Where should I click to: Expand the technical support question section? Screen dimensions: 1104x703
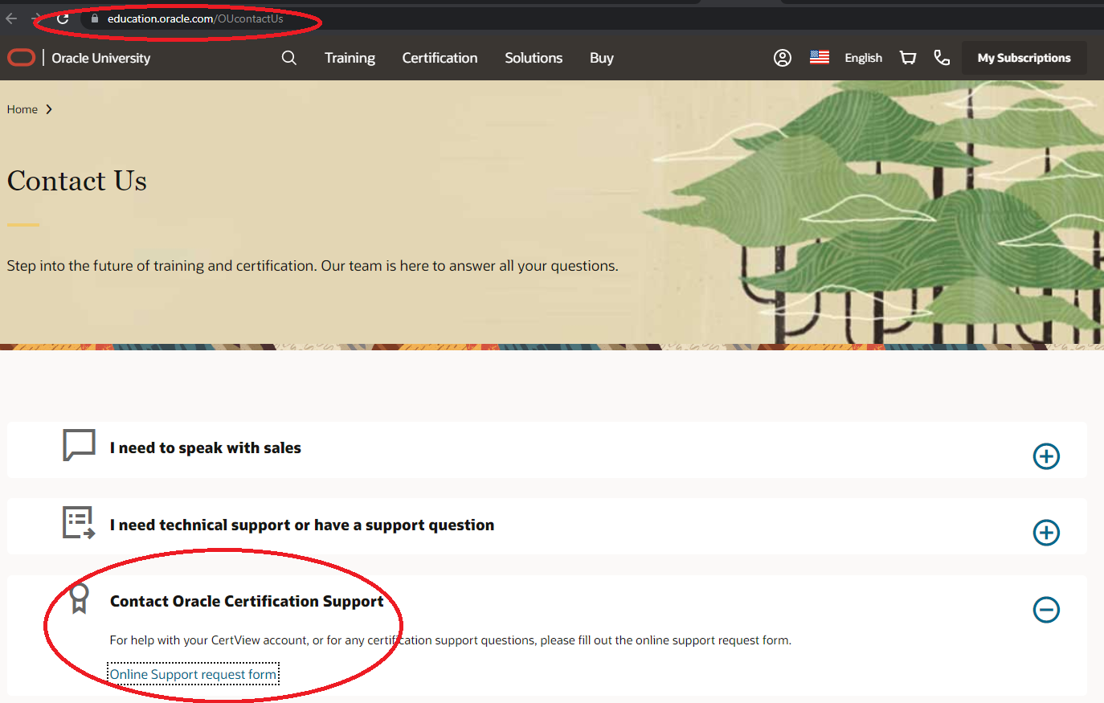click(x=1045, y=533)
